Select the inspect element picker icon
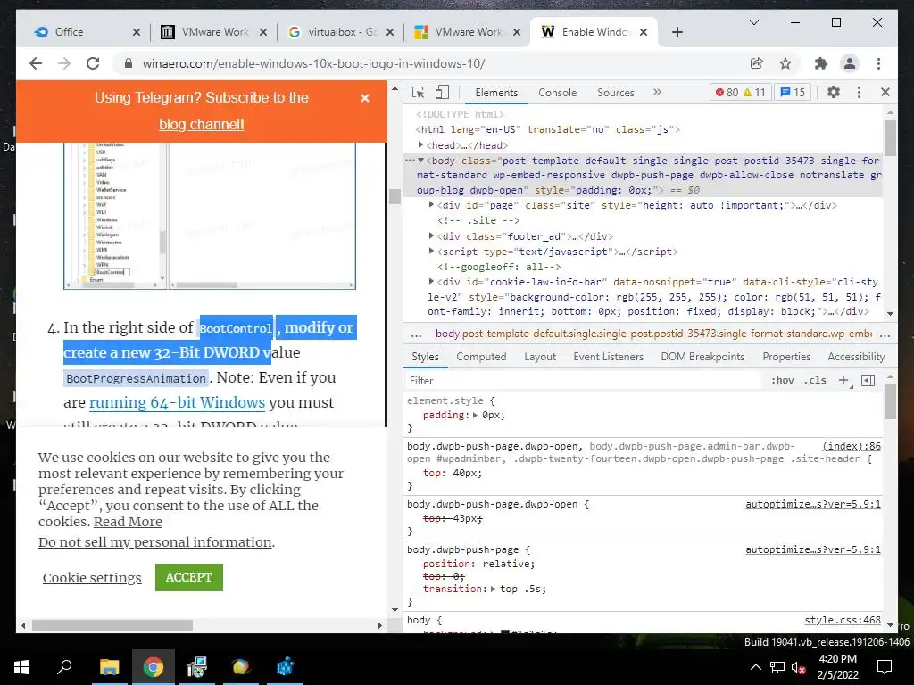This screenshot has height=685, width=914. [418, 92]
